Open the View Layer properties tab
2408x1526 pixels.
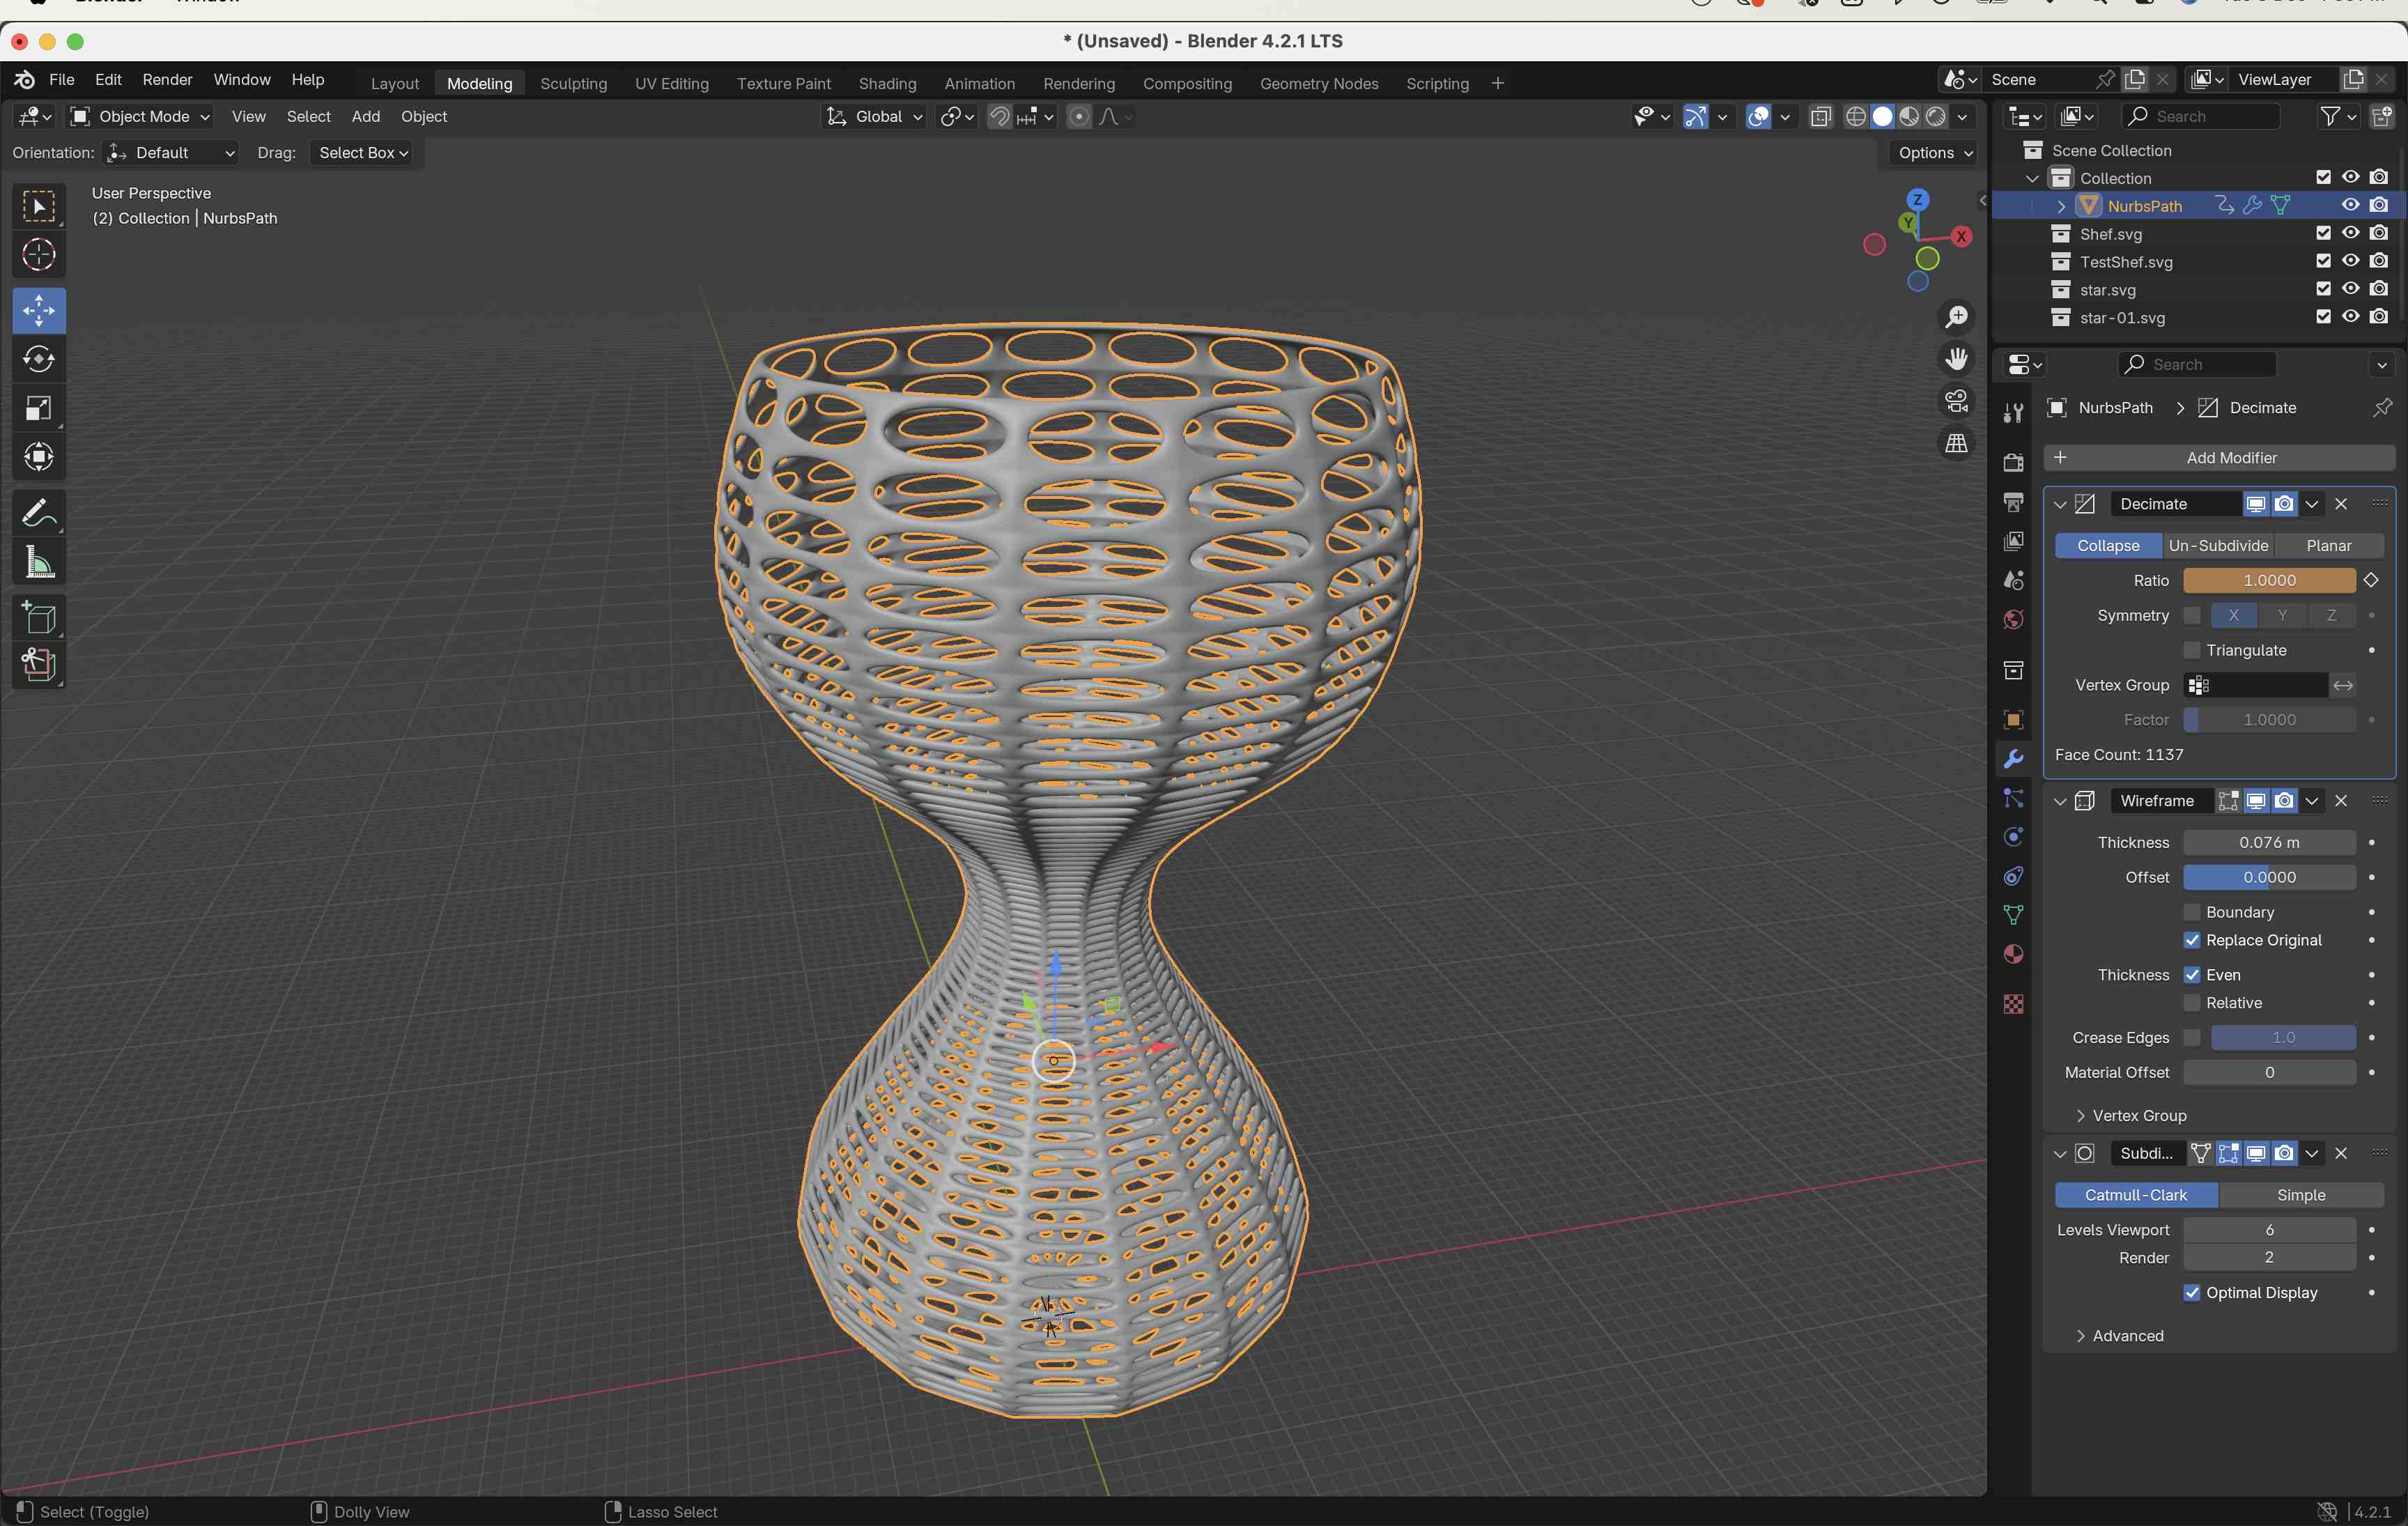(x=2013, y=541)
